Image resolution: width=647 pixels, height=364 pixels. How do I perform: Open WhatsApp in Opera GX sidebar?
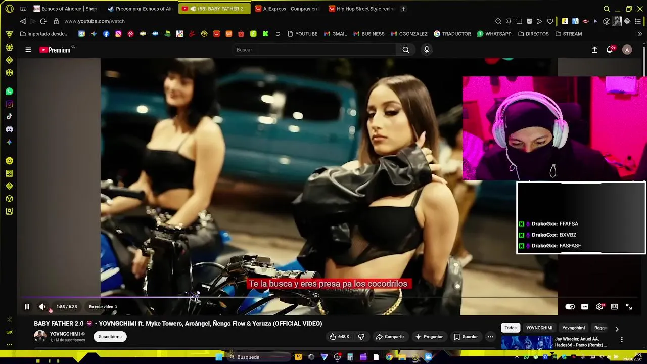[x=9, y=92]
